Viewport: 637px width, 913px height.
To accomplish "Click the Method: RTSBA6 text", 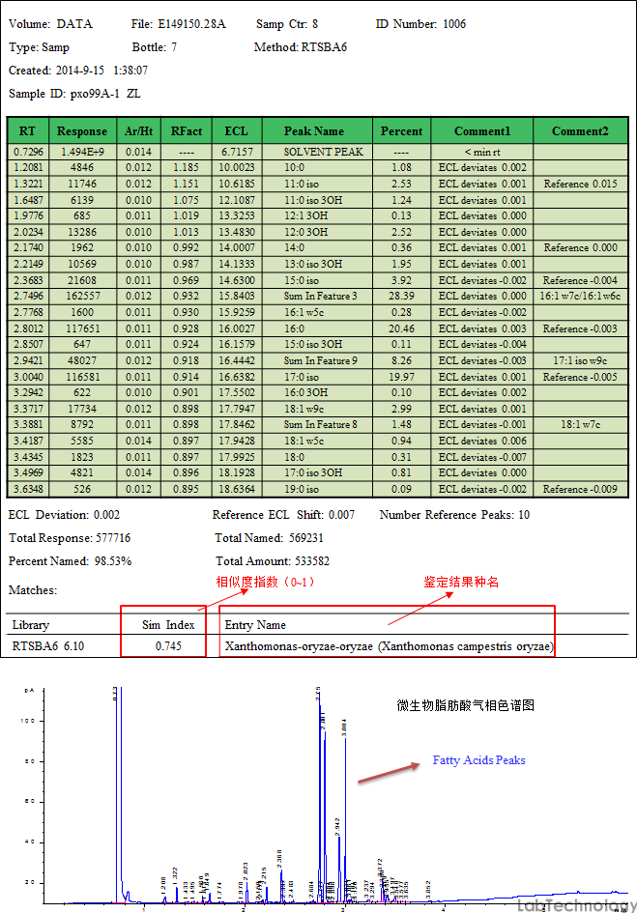I will [301, 47].
